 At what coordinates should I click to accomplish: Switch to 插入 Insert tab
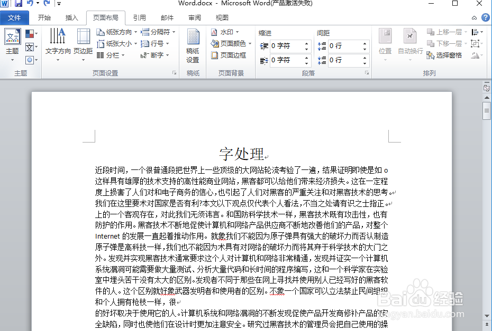tap(71, 18)
